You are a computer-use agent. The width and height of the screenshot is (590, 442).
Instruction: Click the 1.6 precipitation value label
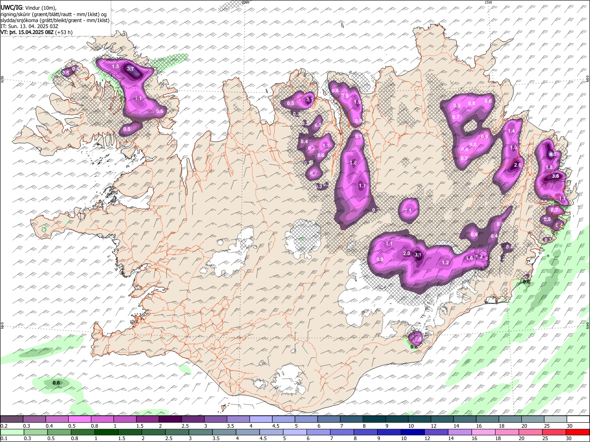click(x=469, y=258)
